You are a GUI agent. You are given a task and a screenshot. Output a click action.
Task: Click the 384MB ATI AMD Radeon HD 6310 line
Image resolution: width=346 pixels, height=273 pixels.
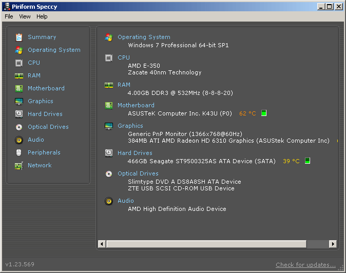(228, 141)
